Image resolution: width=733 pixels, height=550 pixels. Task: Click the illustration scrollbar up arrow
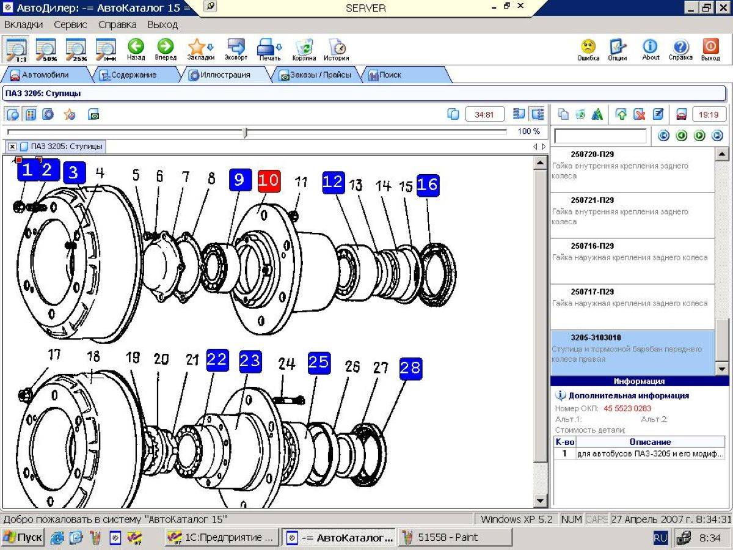pos(540,163)
